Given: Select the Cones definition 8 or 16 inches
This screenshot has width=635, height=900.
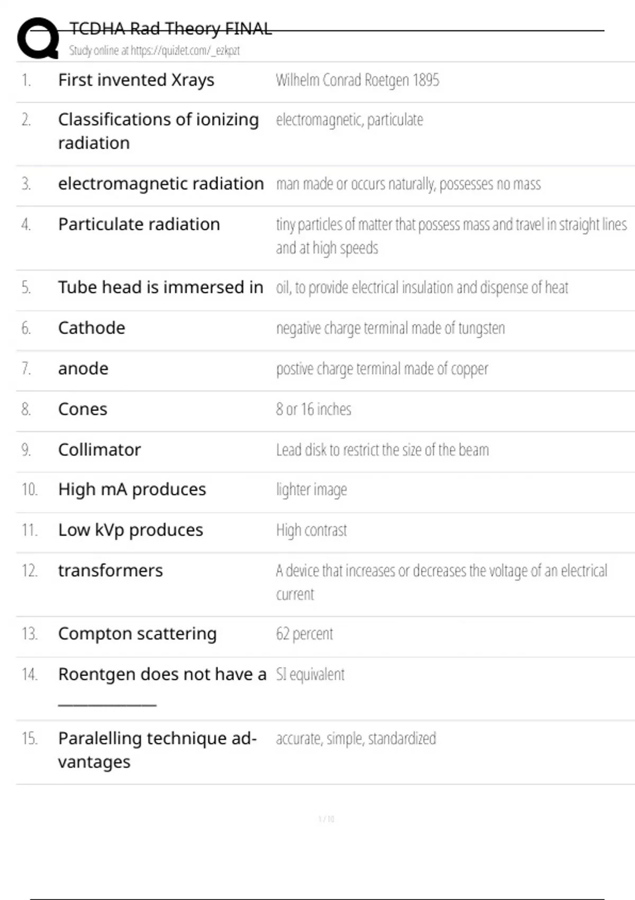Looking at the screenshot, I should pyautogui.click(x=313, y=409).
